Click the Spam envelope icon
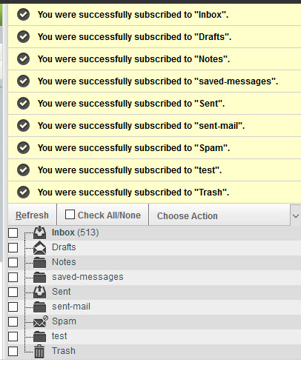Screen dimensions: 301x368 (41, 321)
